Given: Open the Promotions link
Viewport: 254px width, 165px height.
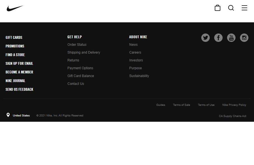Looking at the screenshot, I should tap(15, 46).
